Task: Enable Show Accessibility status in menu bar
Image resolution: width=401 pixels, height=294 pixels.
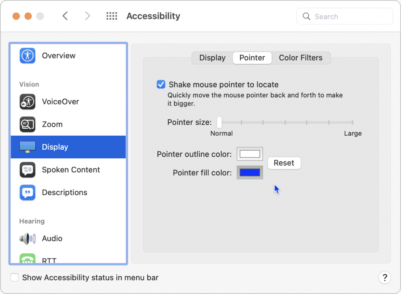Action: (x=14, y=277)
